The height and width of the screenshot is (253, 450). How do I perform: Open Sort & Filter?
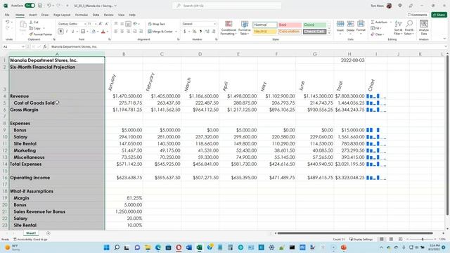(x=399, y=27)
